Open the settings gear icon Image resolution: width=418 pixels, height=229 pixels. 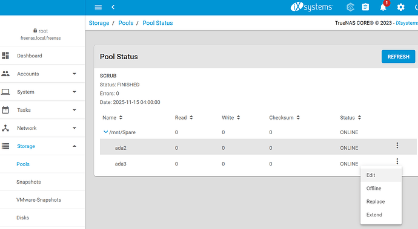click(400, 7)
